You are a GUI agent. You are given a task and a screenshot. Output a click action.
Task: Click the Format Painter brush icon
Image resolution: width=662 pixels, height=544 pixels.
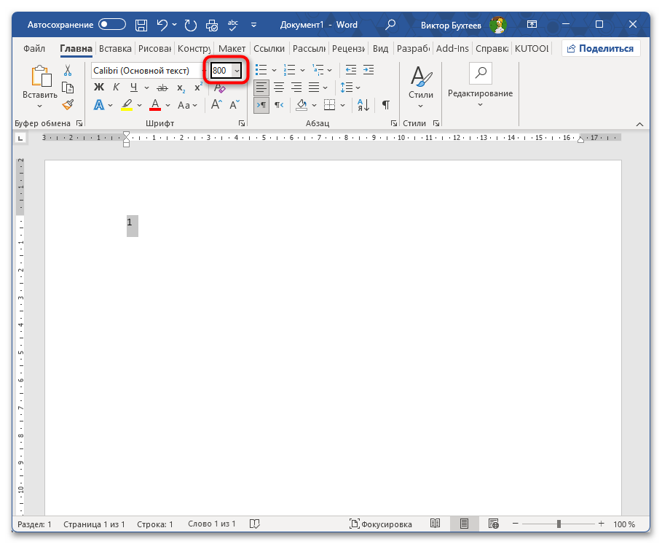[68, 105]
